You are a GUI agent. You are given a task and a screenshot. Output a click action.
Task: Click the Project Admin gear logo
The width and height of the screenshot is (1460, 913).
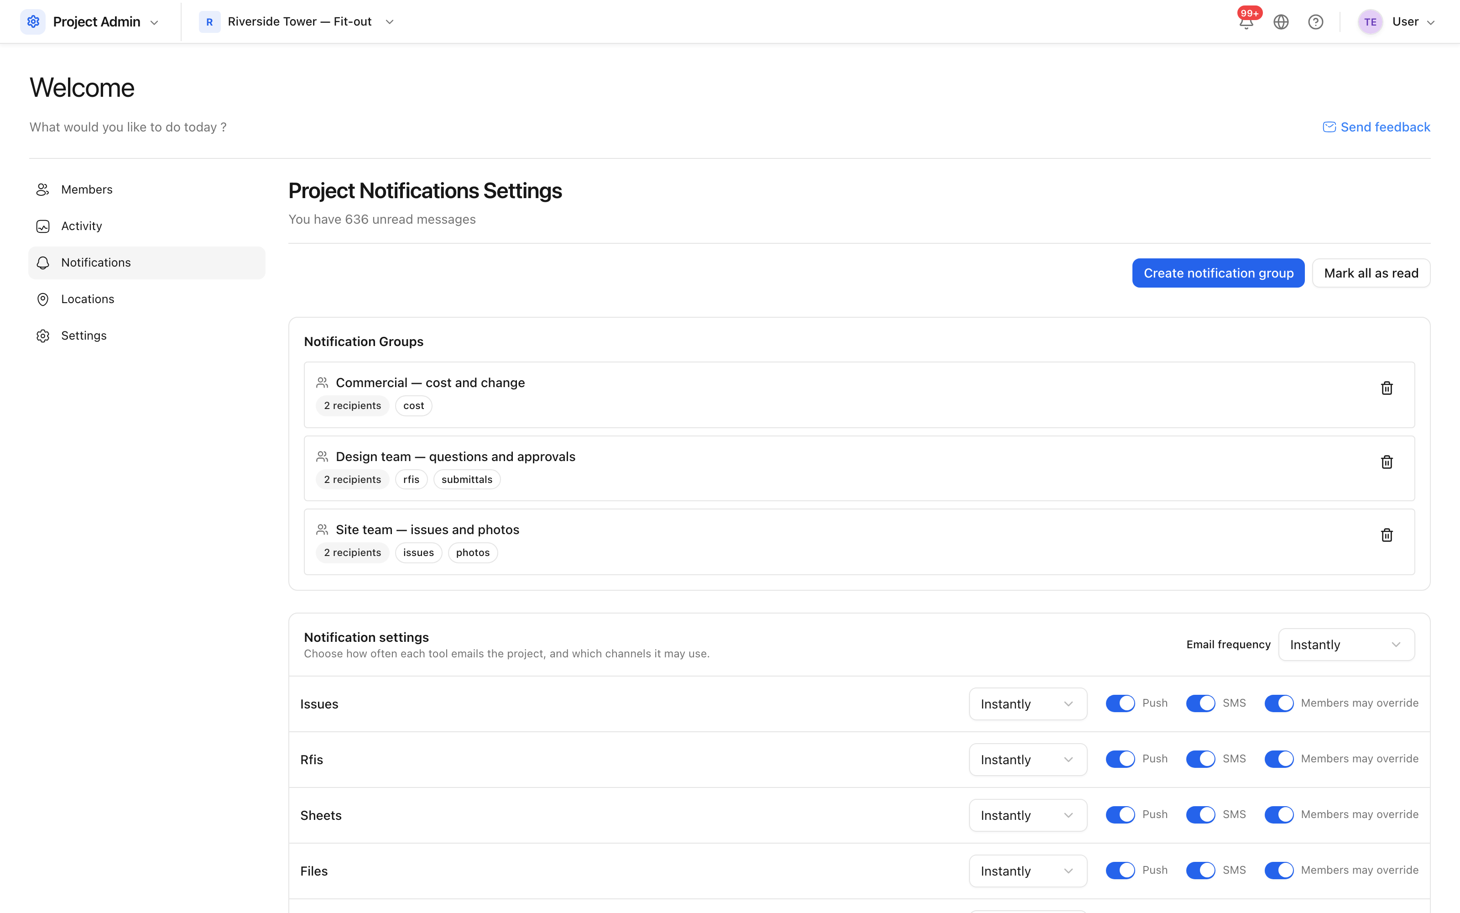(x=33, y=22)
